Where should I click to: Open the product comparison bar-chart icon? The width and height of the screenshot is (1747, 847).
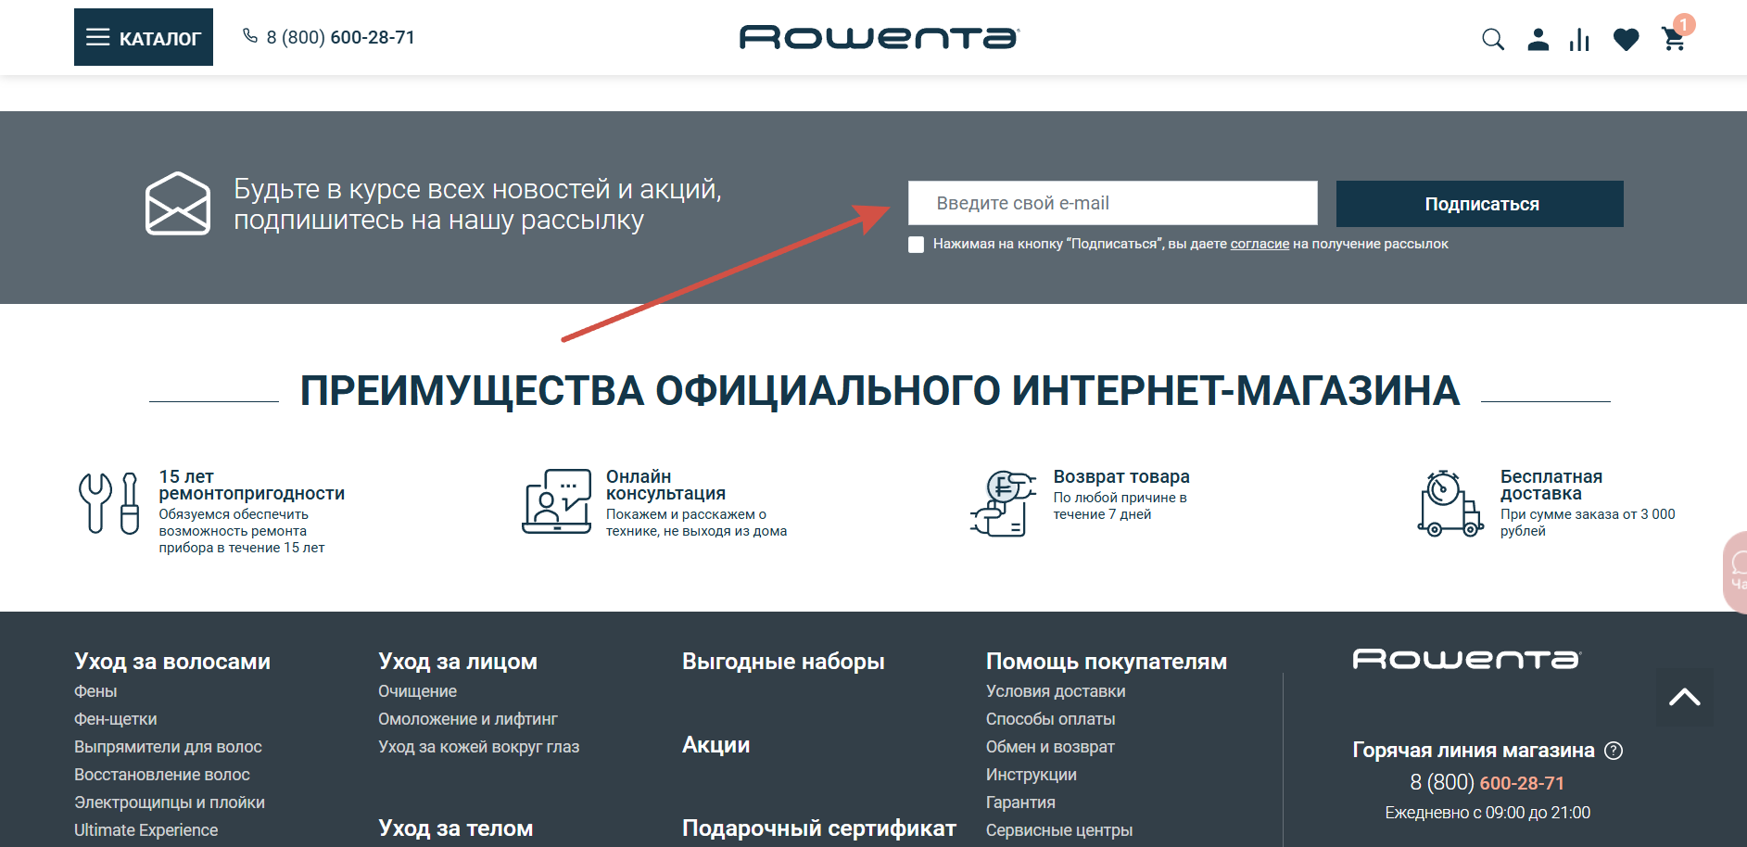point(1579,39)
